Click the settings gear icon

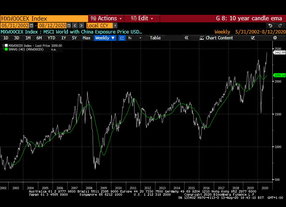(x=275, y=38)
